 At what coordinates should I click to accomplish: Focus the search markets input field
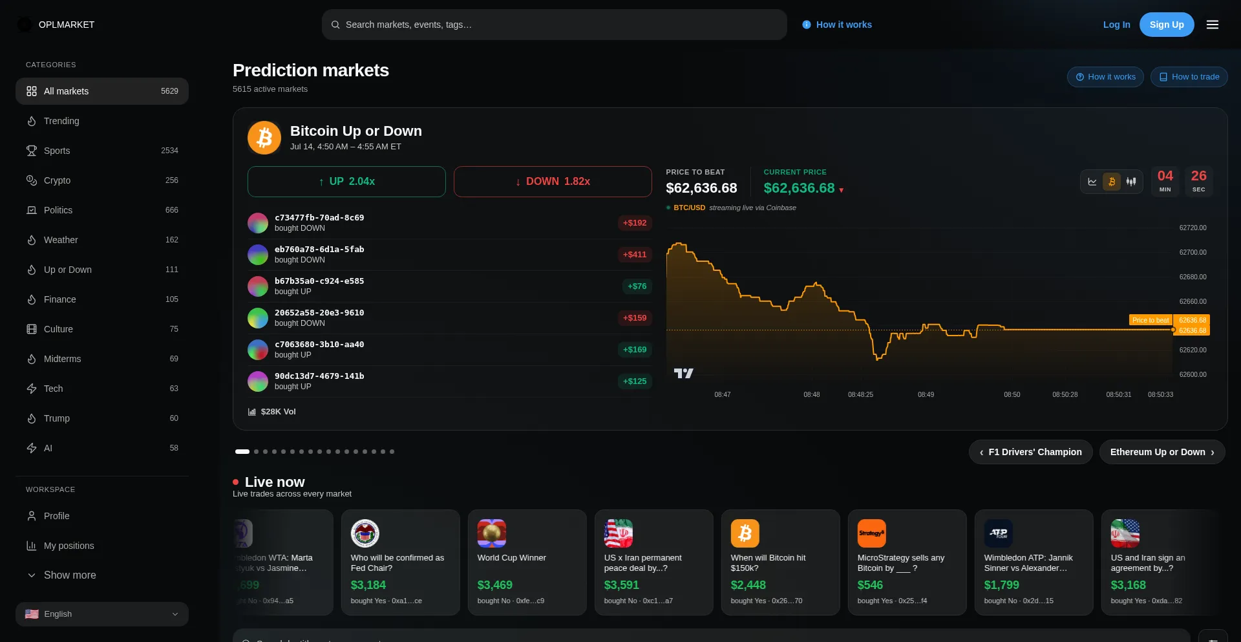(555, 25)
